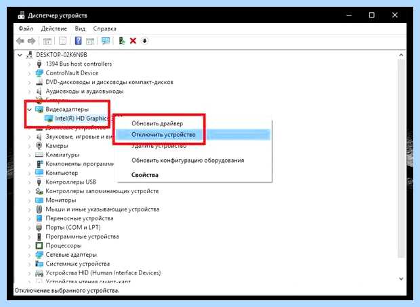This screenshot has width=420, height=307.
Task: Maximize the Диспетчер устройств window
Action: [371, 15]
